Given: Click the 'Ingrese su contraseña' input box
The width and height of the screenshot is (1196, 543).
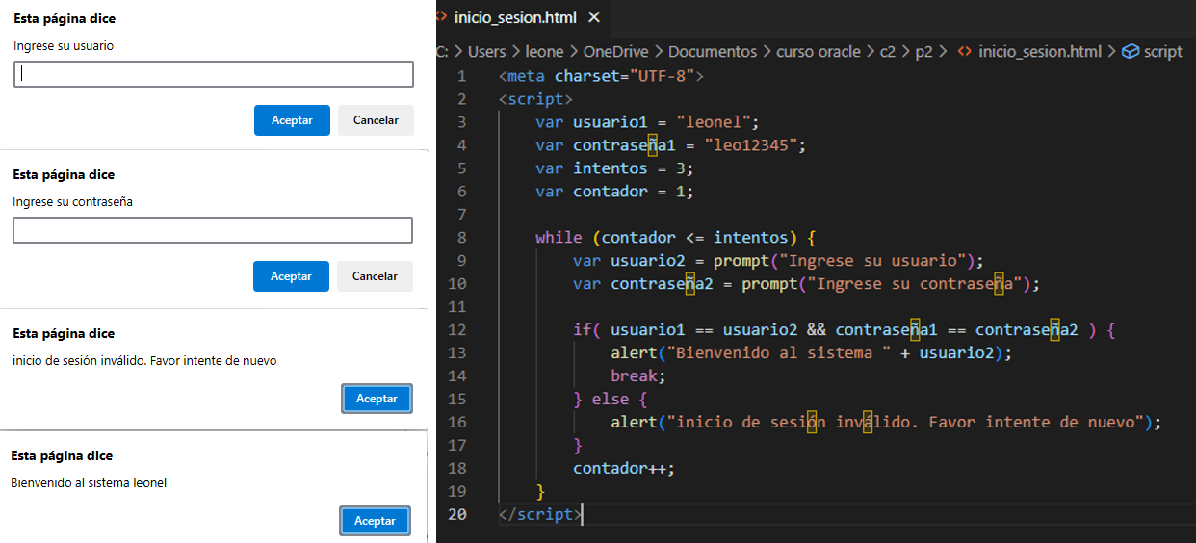Looking at the screenshot, I should pos(213,230).
